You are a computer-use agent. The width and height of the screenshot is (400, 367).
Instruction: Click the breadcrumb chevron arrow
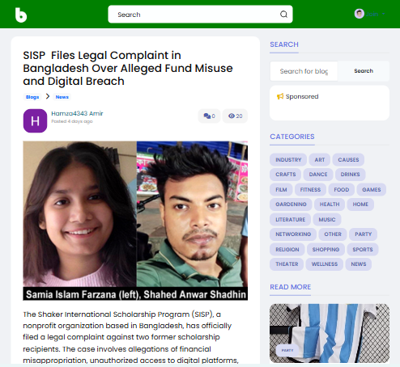click(48, 96)
